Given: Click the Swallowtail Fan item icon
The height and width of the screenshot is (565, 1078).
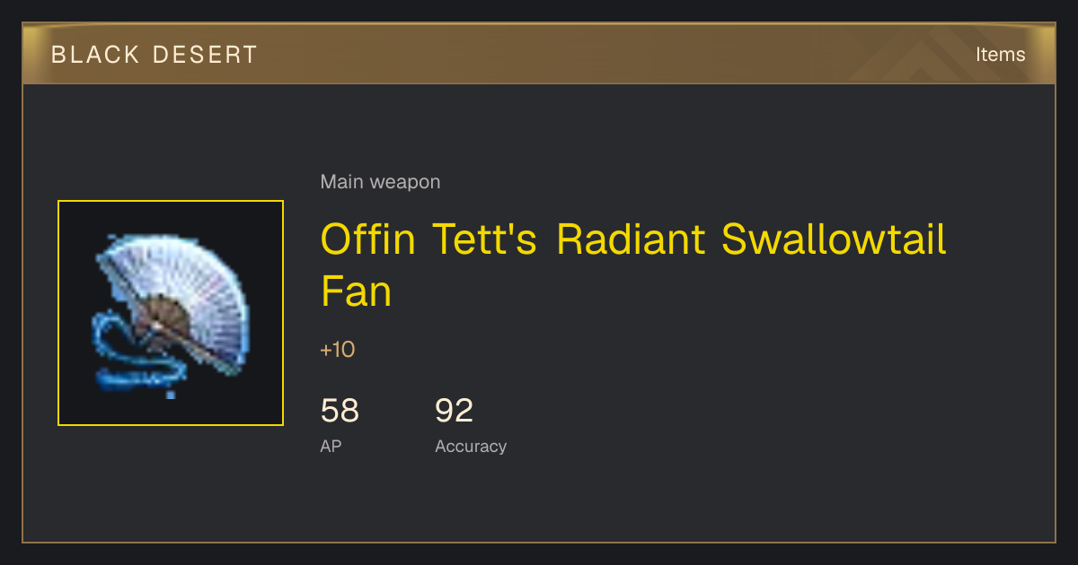Looking at the screenshot, I should (x=171, y=313).
